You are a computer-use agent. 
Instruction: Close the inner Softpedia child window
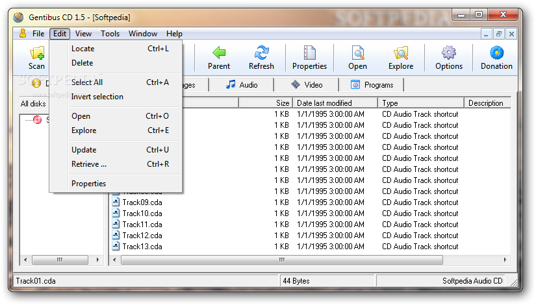tap(511, 34)
